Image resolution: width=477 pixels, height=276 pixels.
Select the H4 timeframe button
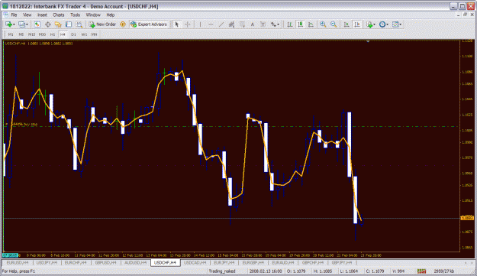(x=63, y=34)
